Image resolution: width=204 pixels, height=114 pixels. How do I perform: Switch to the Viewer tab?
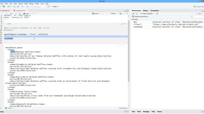tap(159, 111)
